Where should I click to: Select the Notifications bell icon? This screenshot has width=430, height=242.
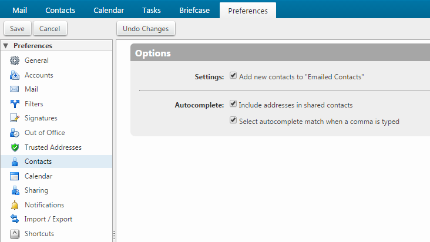click(x=15, y=205)
